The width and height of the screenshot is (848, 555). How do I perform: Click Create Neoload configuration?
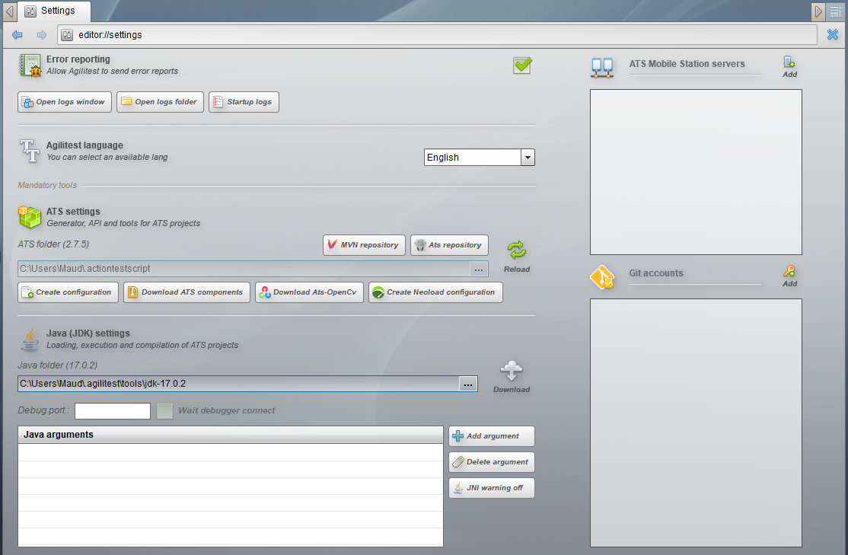[x=435, y=292]
